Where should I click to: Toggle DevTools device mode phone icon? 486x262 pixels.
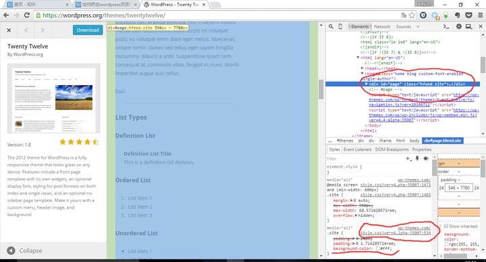pos(340,26)
